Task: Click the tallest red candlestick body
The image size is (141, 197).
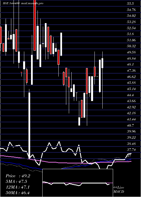Action: pyautogui.click(x=35, y=25)
